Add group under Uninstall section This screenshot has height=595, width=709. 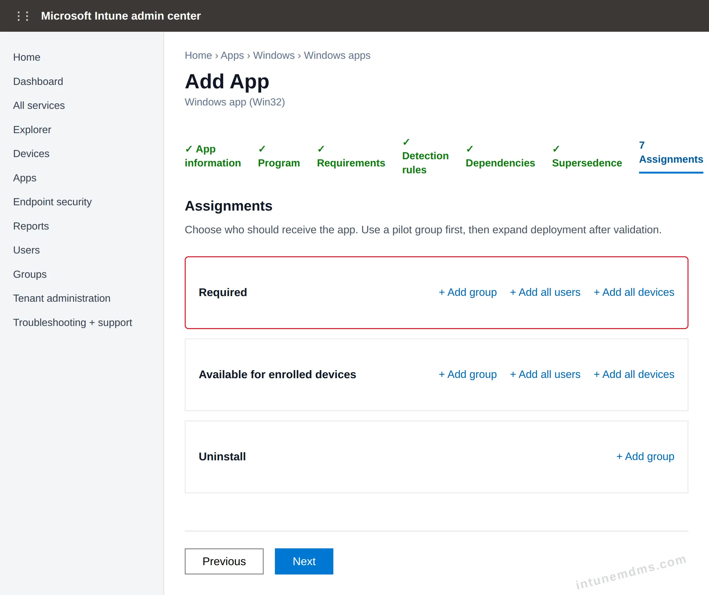645,456
